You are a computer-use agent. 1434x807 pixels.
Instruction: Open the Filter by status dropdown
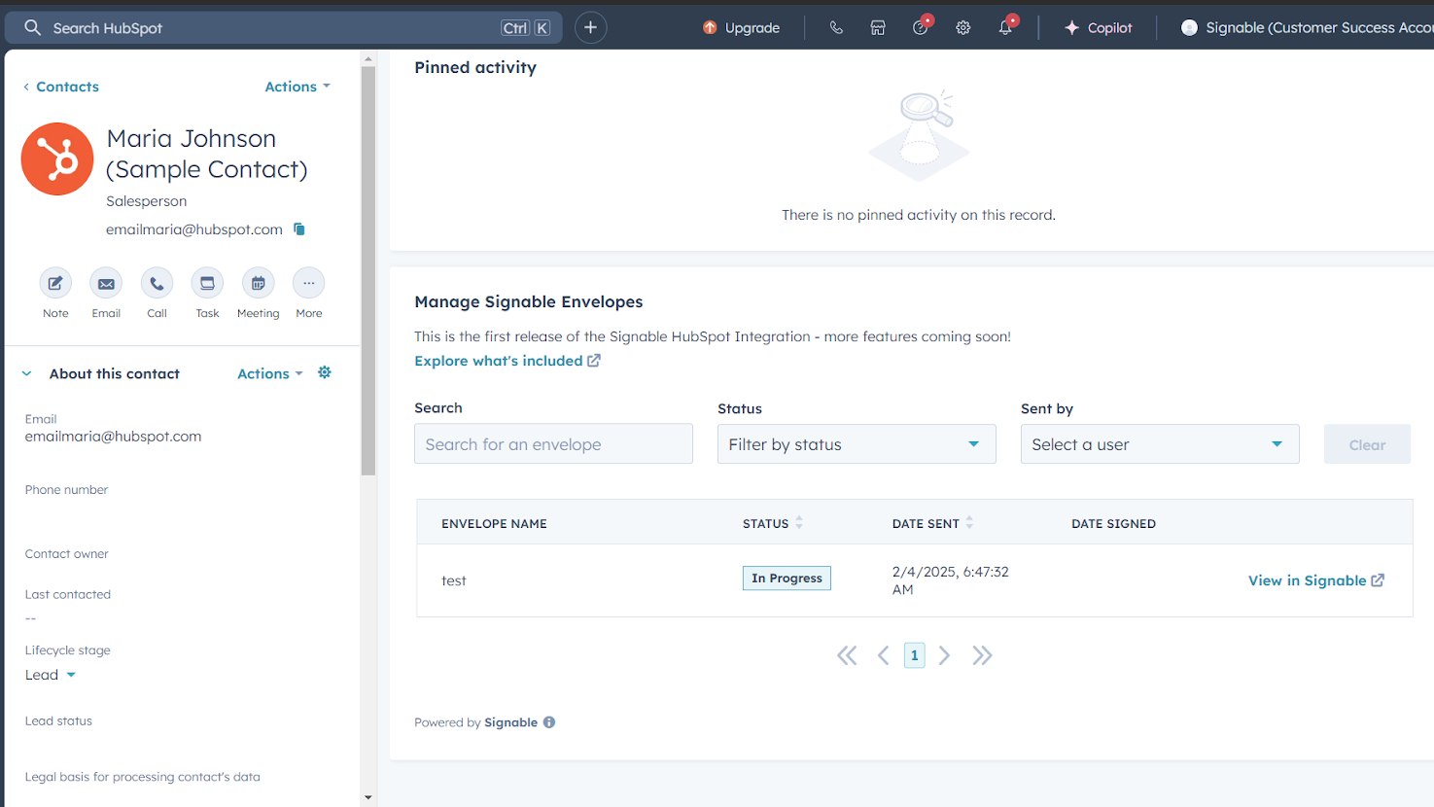(857, 444)
